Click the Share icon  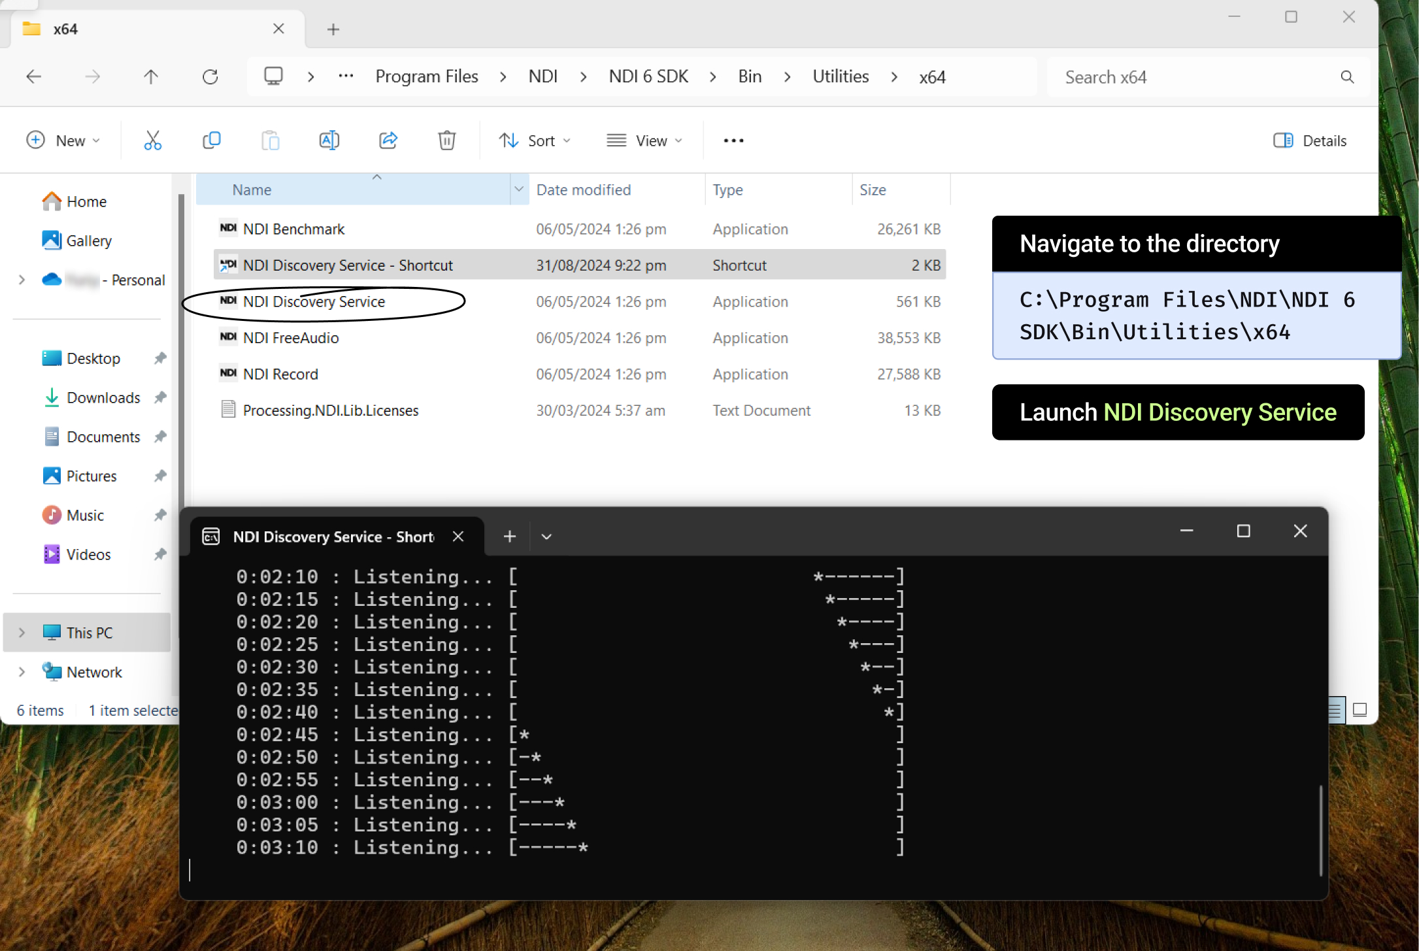(388, 141)
